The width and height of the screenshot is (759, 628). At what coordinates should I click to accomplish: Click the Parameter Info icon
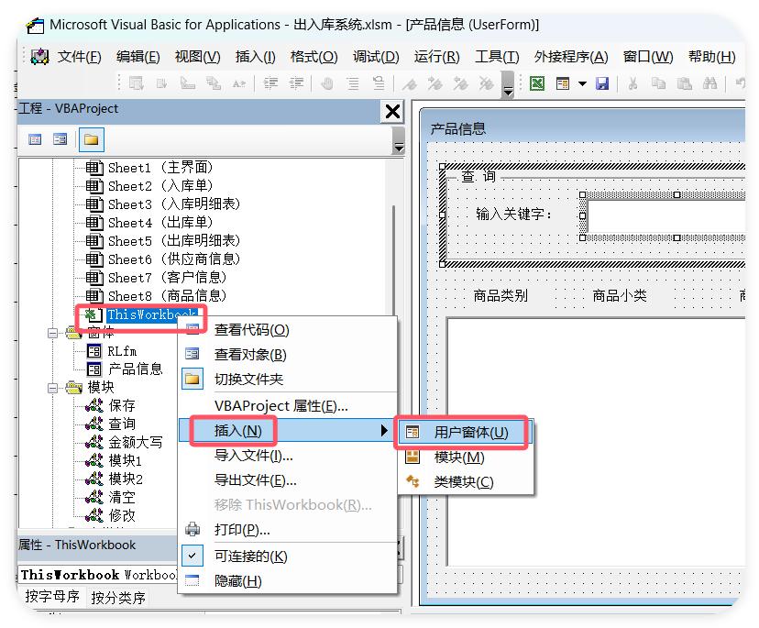(x=213, y=83)
